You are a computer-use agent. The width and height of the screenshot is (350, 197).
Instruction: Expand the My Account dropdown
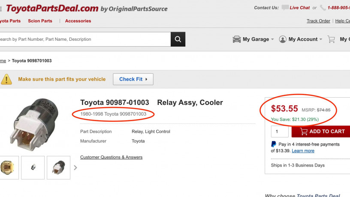click(321, 39)
